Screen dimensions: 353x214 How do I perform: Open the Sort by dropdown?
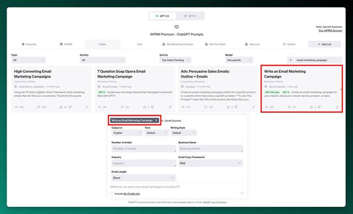point(175,60)
